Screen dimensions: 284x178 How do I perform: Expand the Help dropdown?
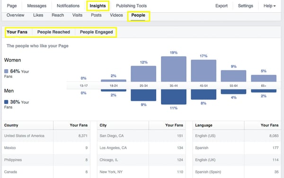(x=269, y=6)
